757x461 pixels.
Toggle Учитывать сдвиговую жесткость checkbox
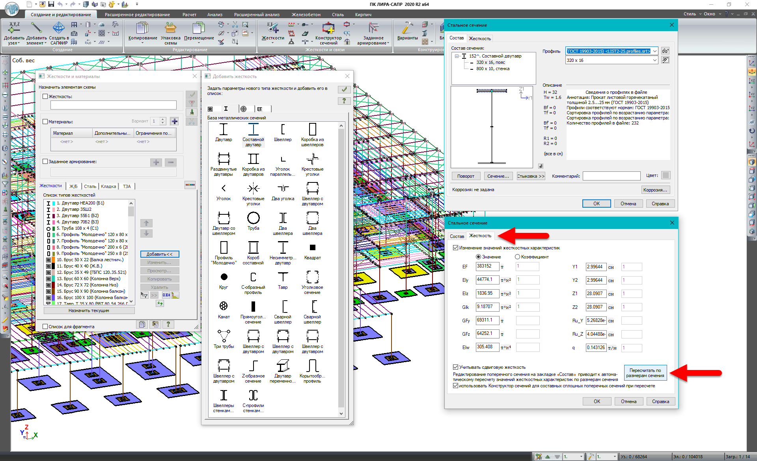456,367
